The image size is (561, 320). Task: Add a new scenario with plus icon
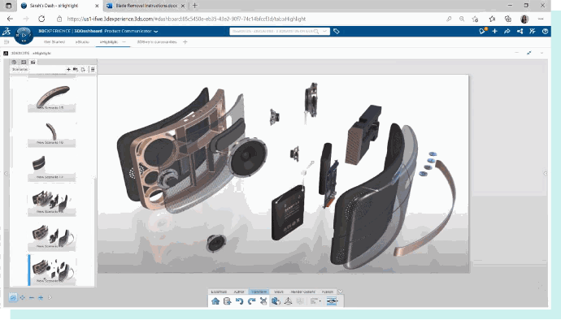pyautogui.click(x=68, y=69)
